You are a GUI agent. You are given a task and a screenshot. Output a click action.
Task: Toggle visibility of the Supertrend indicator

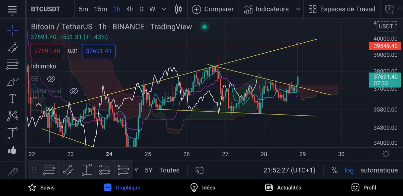[74, 91]
